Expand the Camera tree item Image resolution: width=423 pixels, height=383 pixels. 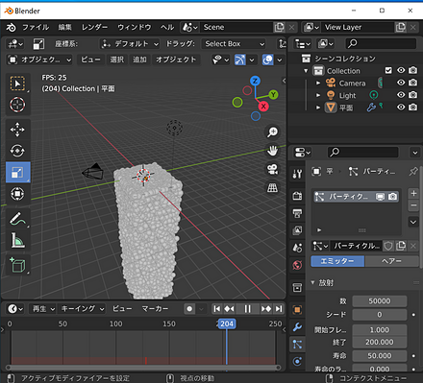(x=318, y=83)
